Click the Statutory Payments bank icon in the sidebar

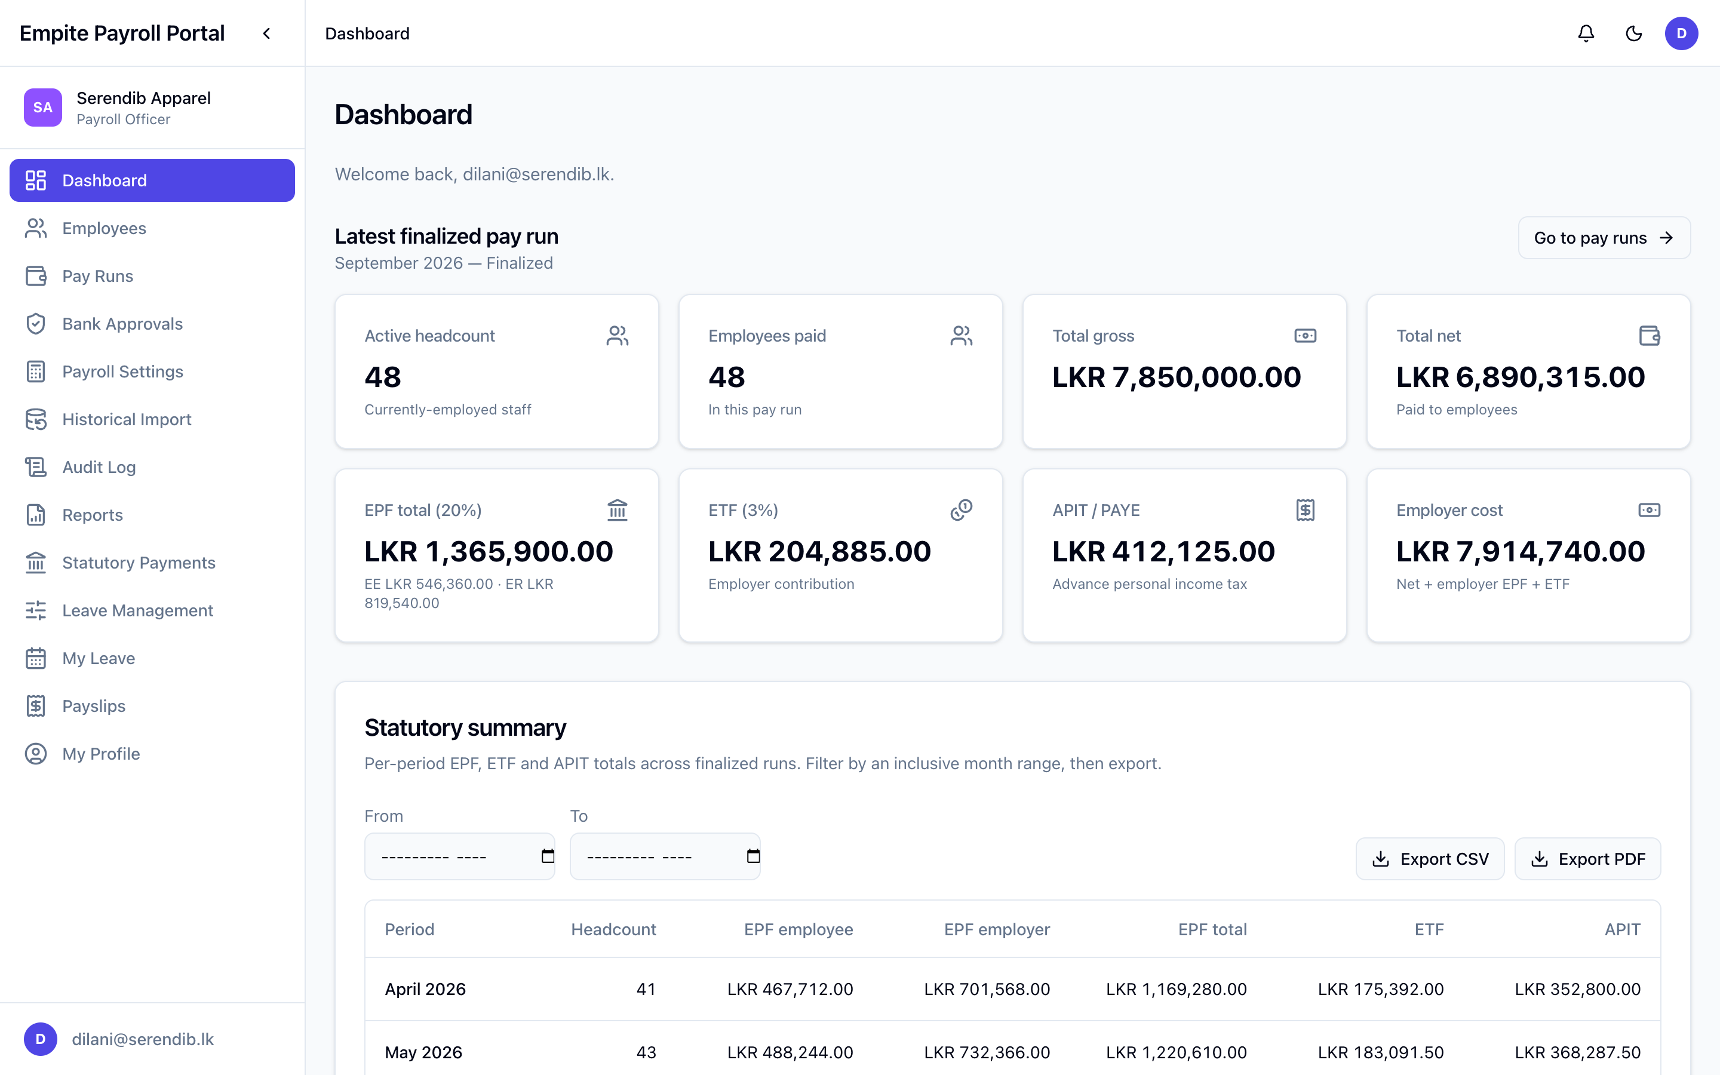[36, 563]
